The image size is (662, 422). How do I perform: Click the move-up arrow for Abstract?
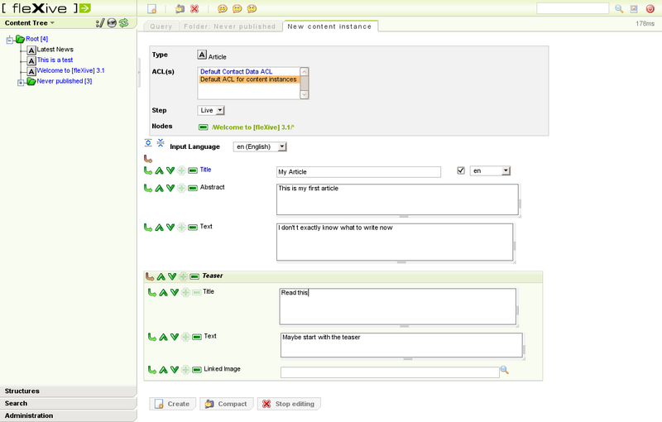pyautogui.click(x=160, y=188)
